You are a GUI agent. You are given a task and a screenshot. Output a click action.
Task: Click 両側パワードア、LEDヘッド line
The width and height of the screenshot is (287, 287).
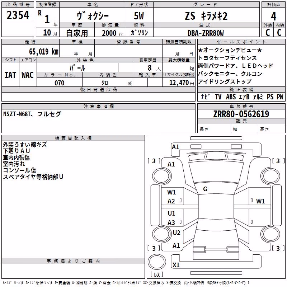click(236, 66)
